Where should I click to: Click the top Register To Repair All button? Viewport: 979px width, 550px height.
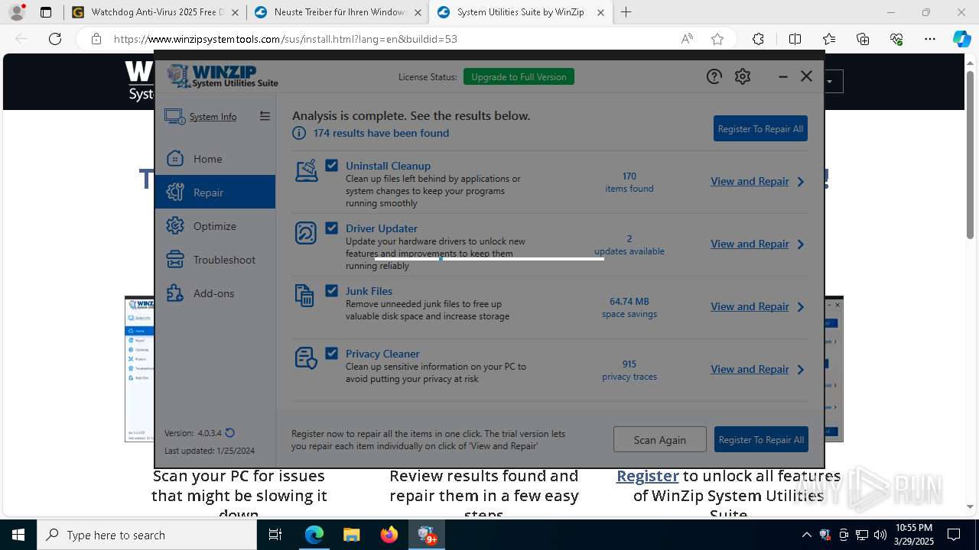coord(760,128)
